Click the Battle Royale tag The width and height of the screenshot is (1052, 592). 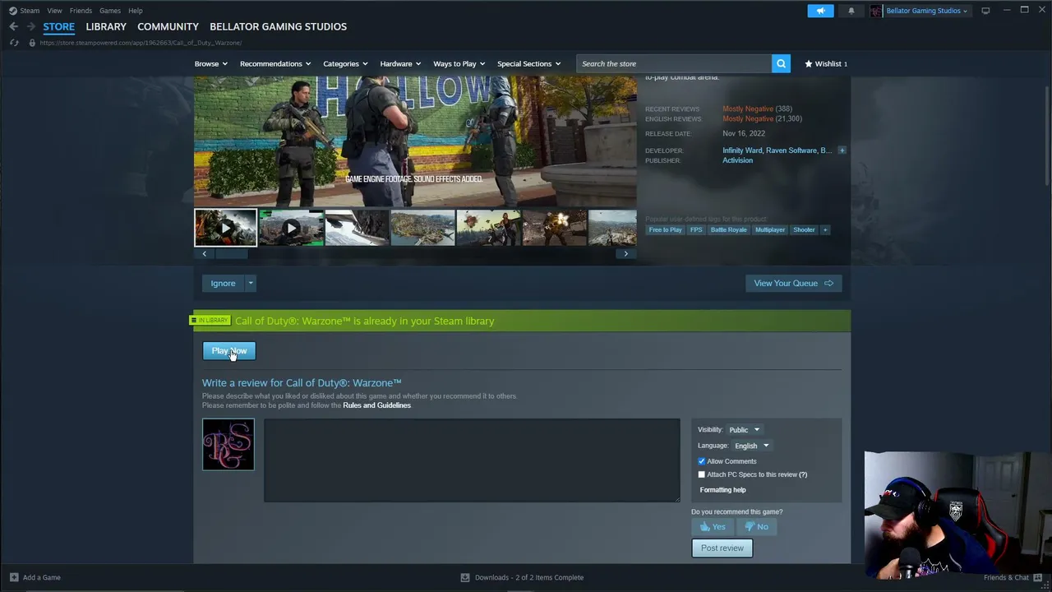728,230
